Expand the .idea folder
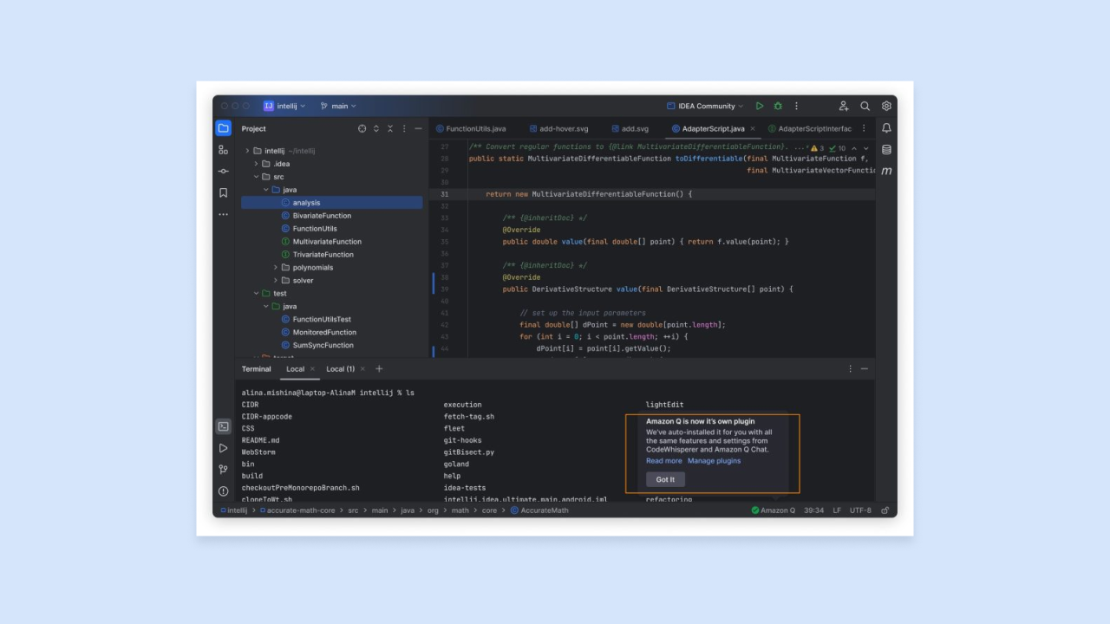The height and width of the screenshot is (624, 1110). pyautogui.click(x=257, y=164)
